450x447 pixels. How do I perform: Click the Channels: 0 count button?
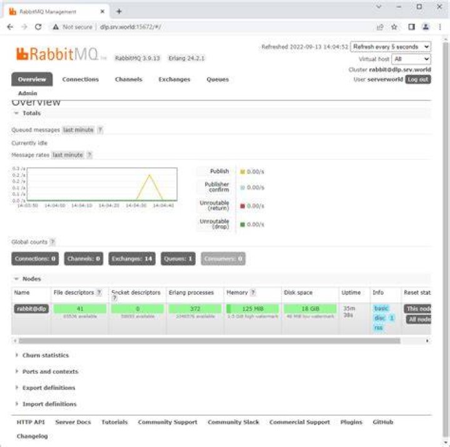pyautogui.click(x=84, y=259)
